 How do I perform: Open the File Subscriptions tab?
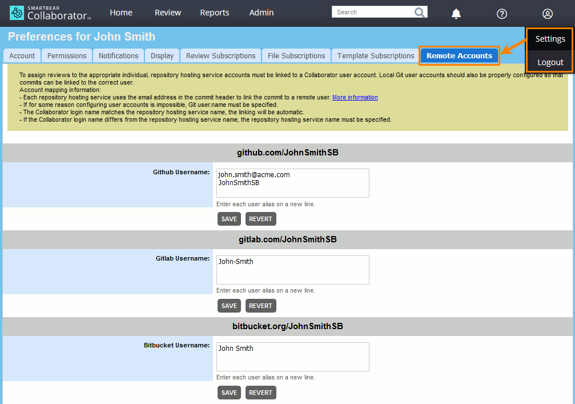click(296, 56)
